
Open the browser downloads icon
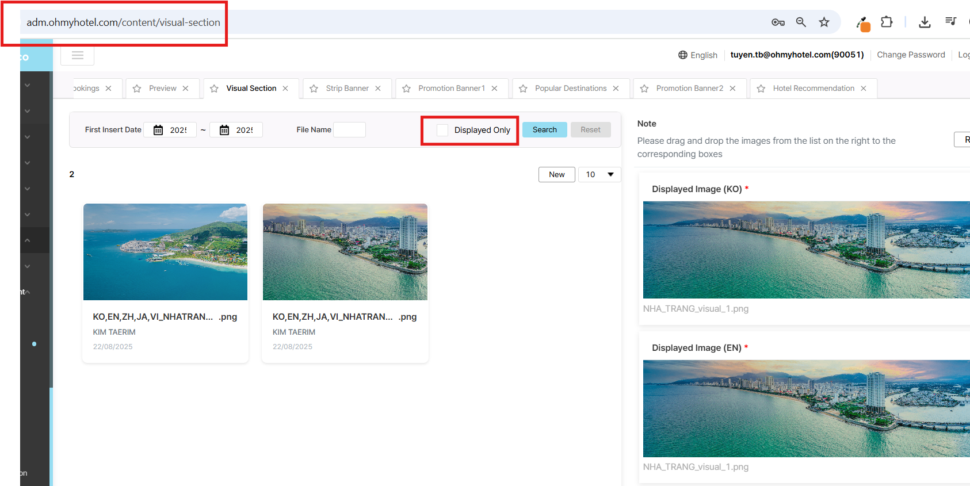tap(925, 22)
